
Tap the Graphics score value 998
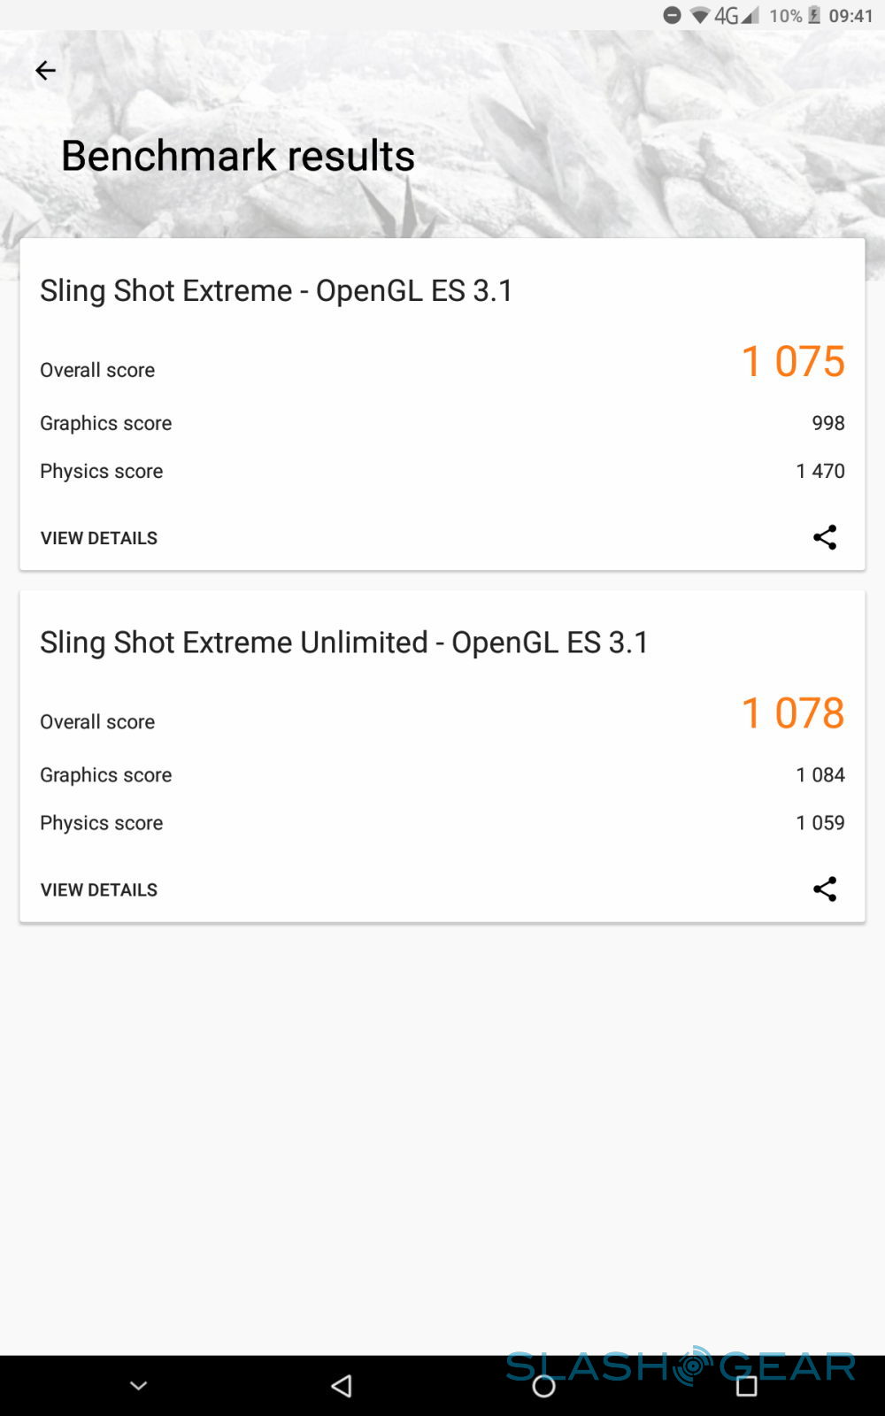[828, 423]
